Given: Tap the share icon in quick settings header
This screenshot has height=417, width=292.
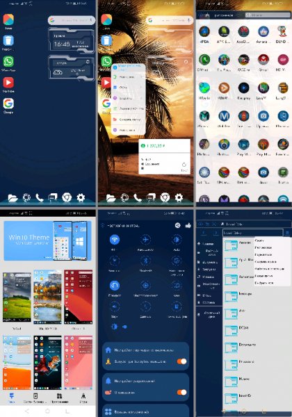Looking at the screenshot, I should coord(178,225).
